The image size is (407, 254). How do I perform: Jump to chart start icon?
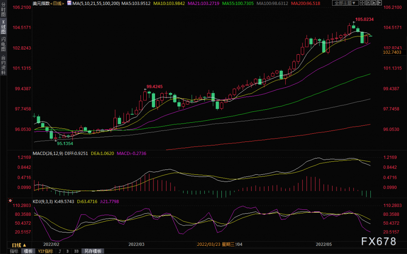point(368,3)
